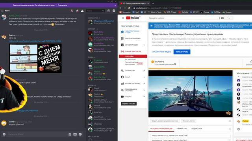
Task: Open the birthday image attachment in Discord
Action: [x=35, y=58]
